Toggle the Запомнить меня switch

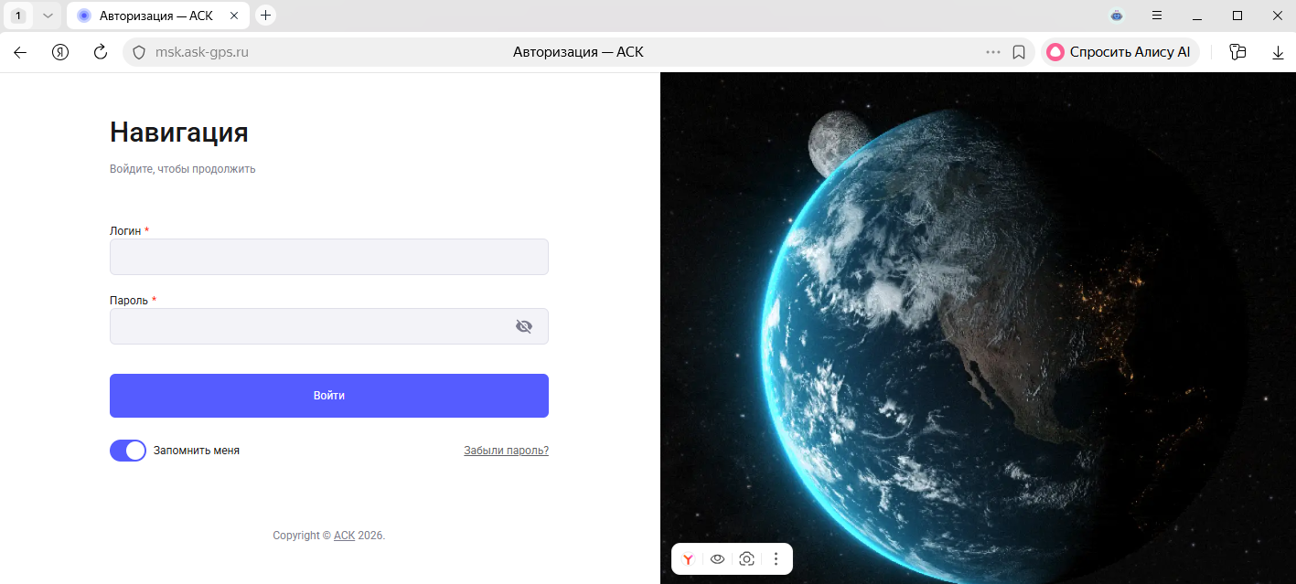(128, 451)
